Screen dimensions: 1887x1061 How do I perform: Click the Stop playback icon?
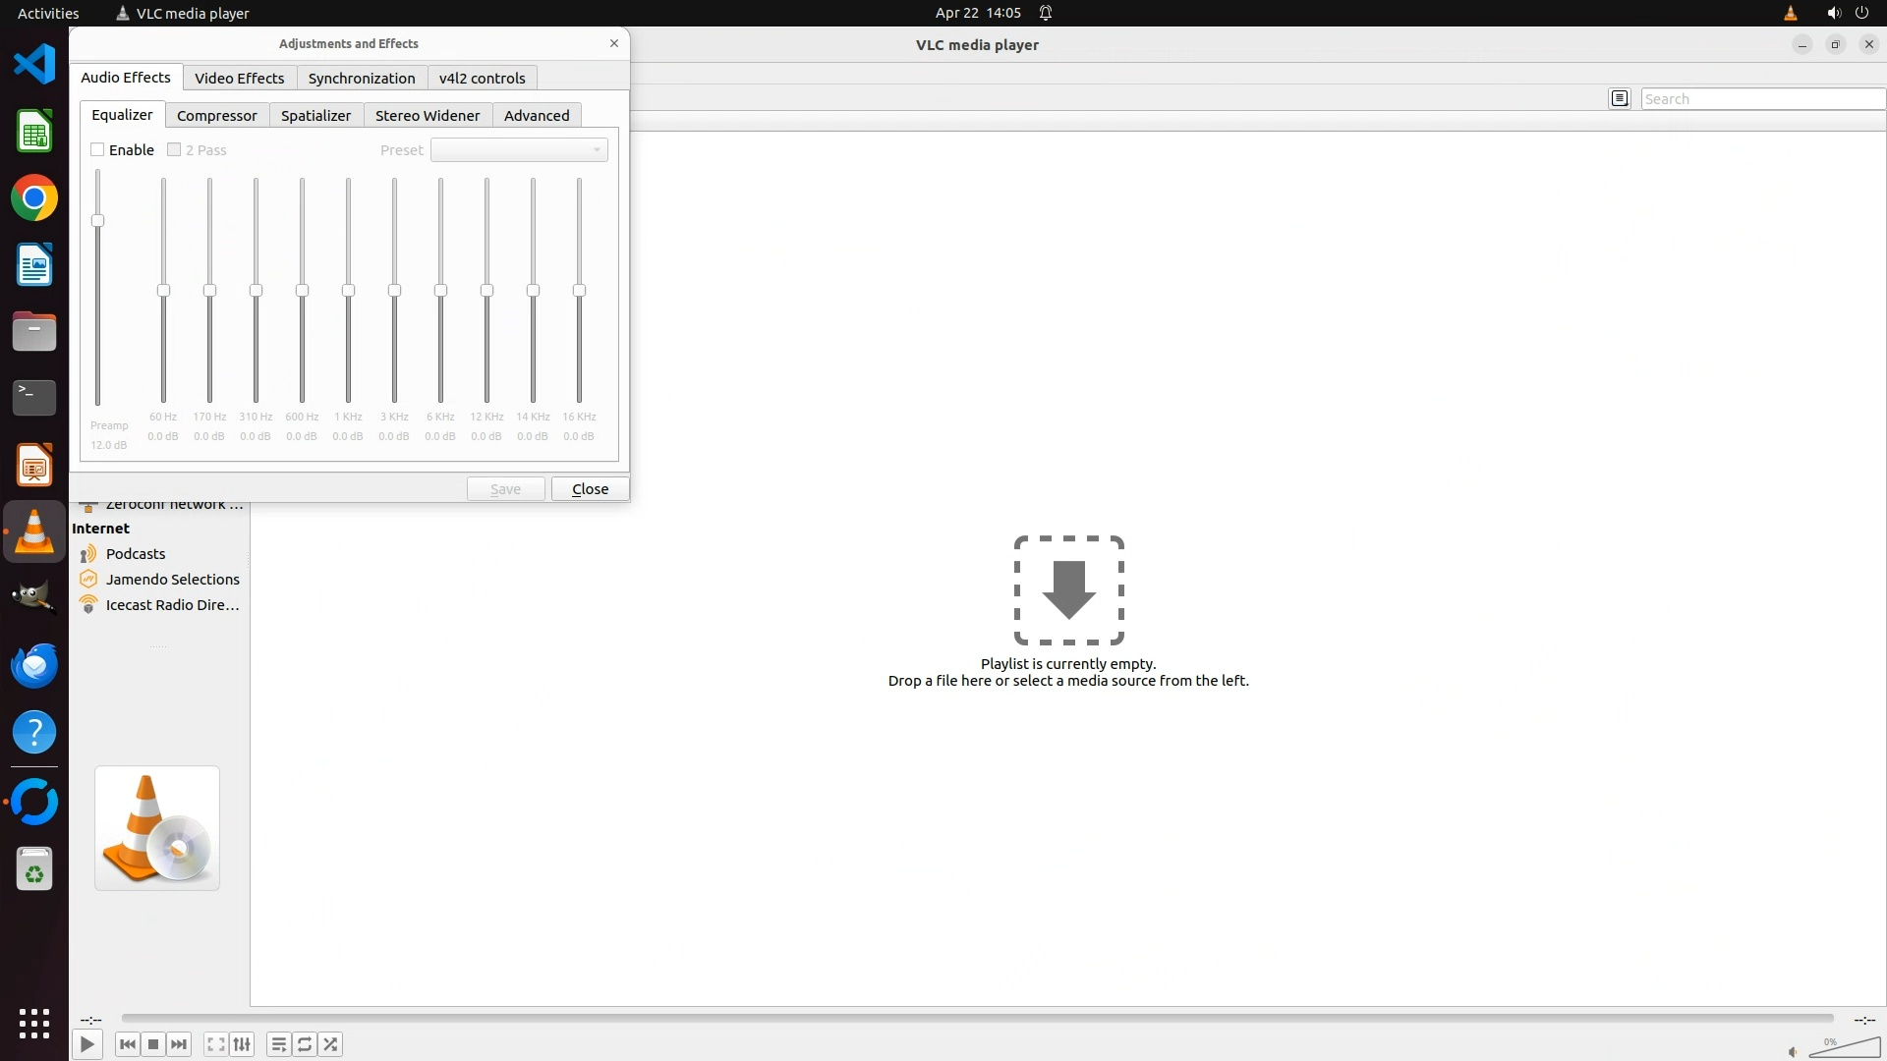click(x=153, y=1044)
